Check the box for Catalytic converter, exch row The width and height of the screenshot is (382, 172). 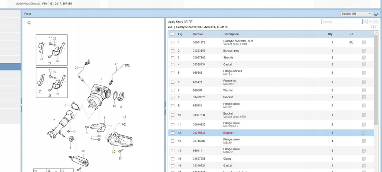pyautogui.click(x=173, y=42)
